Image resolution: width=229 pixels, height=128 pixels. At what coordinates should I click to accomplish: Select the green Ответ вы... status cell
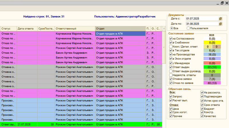click(9, 125)
